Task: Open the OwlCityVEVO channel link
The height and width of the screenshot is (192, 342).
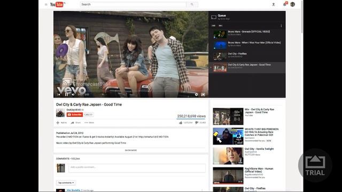Action: point(74,110)
